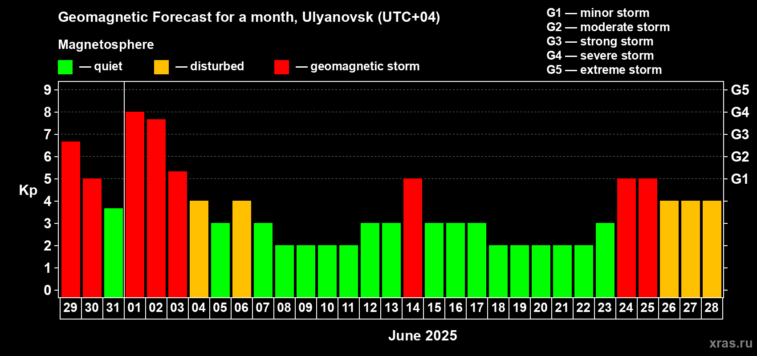Select the green bar for day 31

point(114,253)
